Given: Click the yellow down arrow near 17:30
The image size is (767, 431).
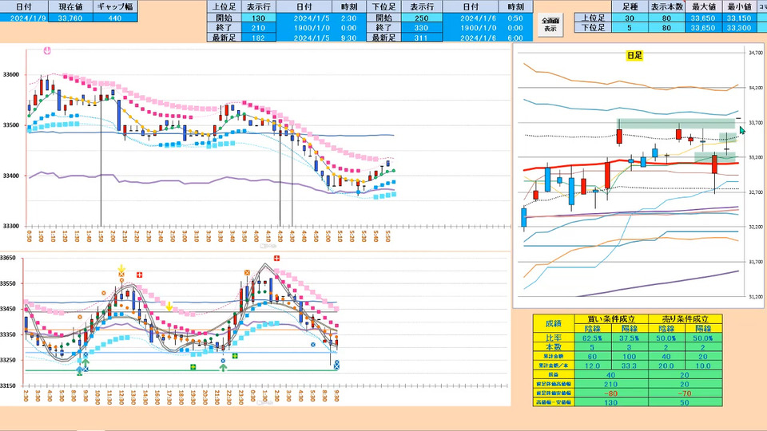Looking at the screenshot, I should (169, 306).
